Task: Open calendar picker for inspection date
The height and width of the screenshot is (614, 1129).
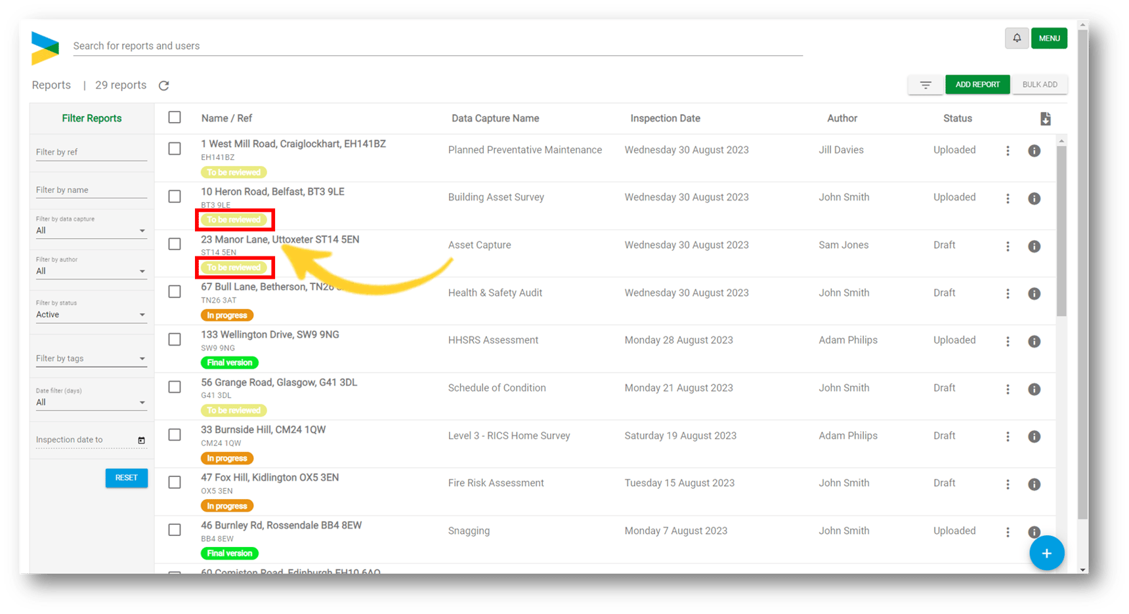Action: tap(141, 440)
